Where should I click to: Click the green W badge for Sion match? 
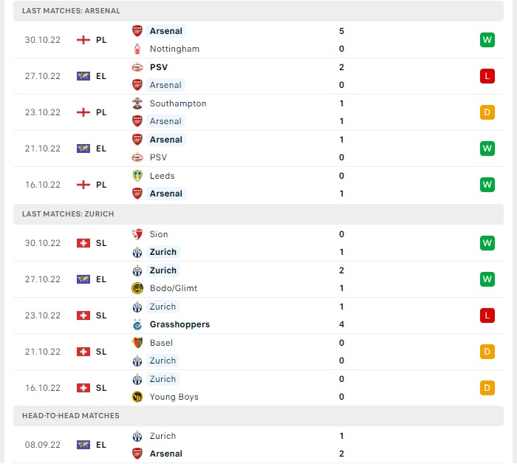coord(487,243)
